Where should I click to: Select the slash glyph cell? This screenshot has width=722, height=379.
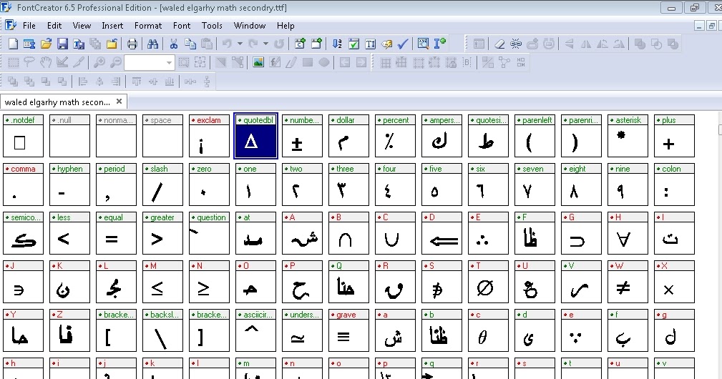pyautogui.click(x=162, y=185)
